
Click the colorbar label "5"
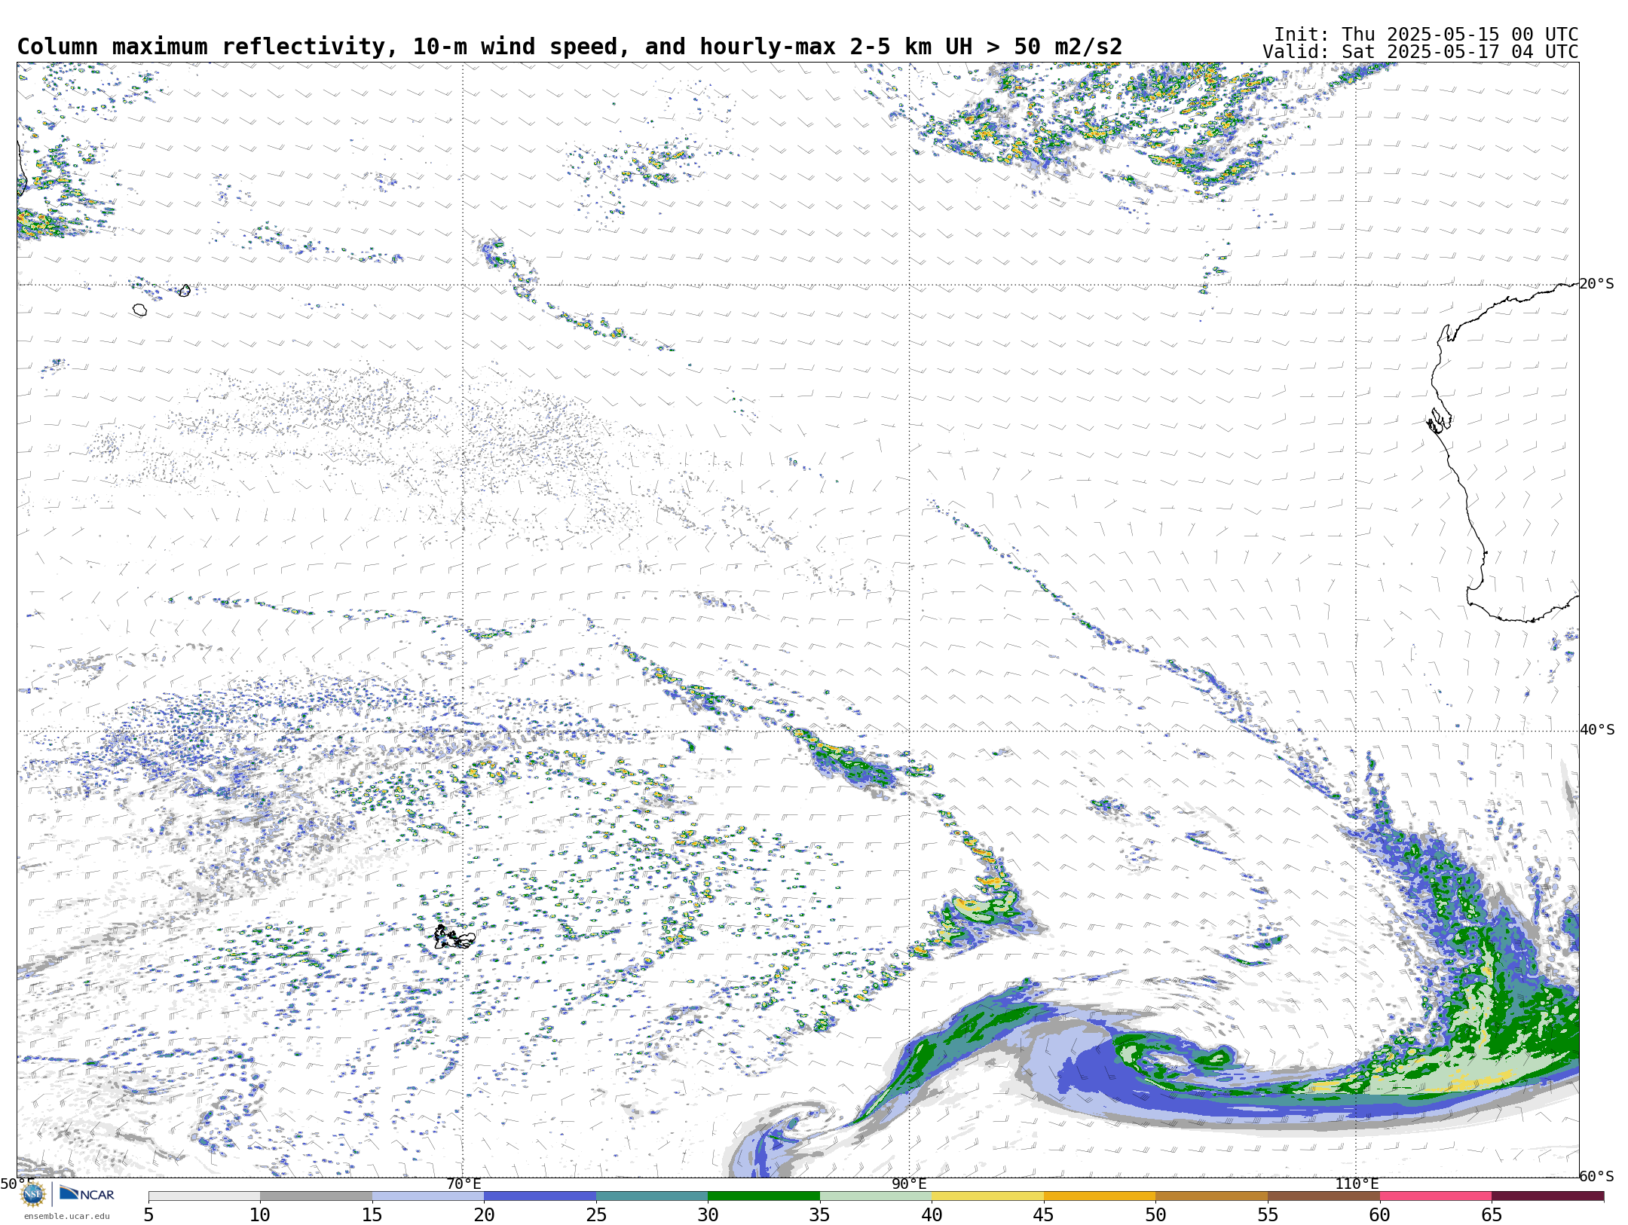point(148,1215)
